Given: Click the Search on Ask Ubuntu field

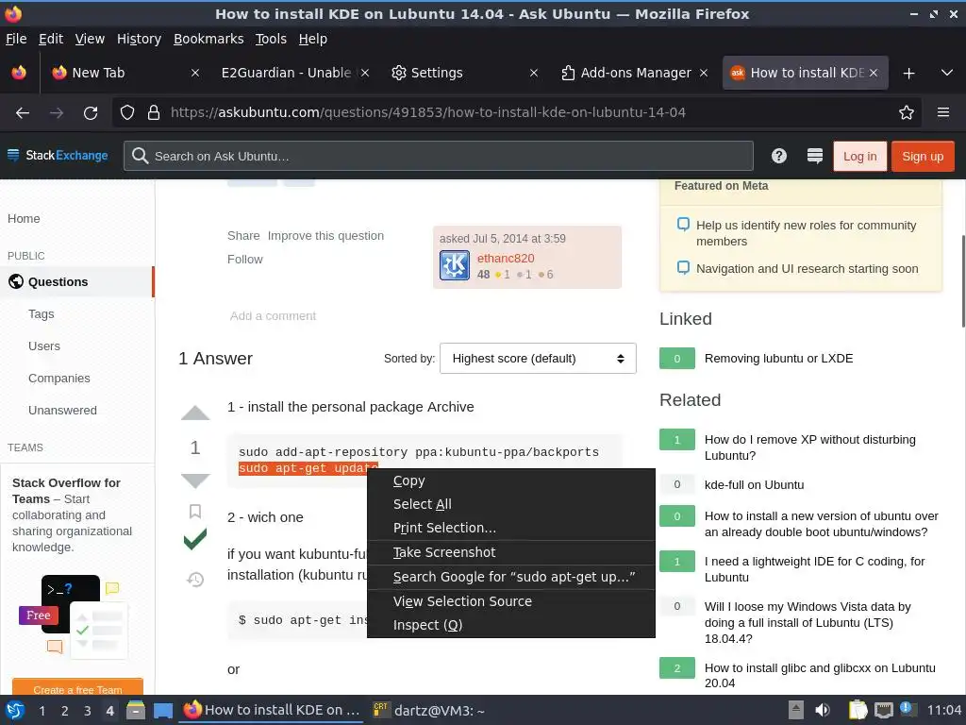Looking at the screenshot, I should coord(439,156).
